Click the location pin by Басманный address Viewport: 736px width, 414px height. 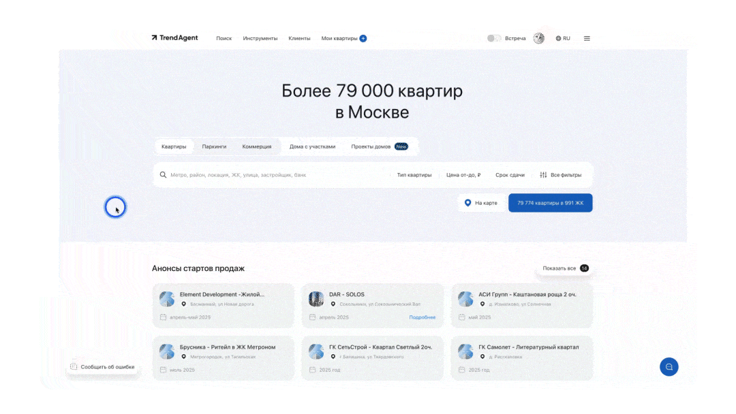click(x=183, y=304)
